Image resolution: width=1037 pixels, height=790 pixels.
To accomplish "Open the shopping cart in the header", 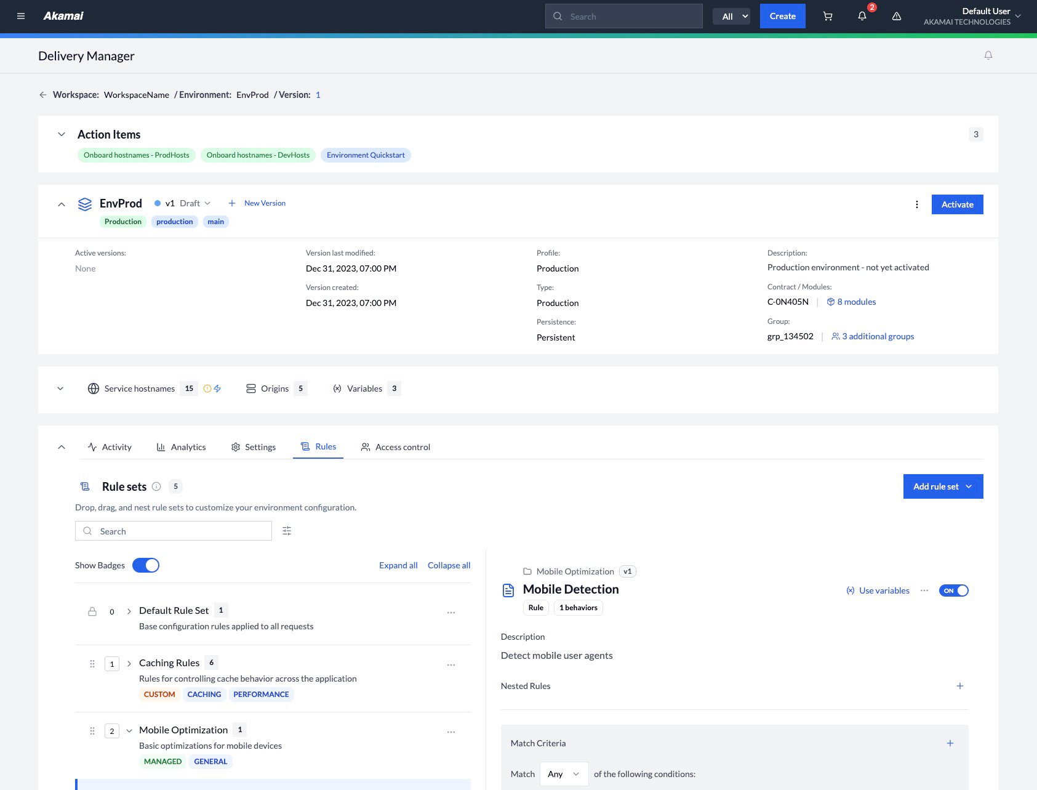I will click(x=827, y=16).
